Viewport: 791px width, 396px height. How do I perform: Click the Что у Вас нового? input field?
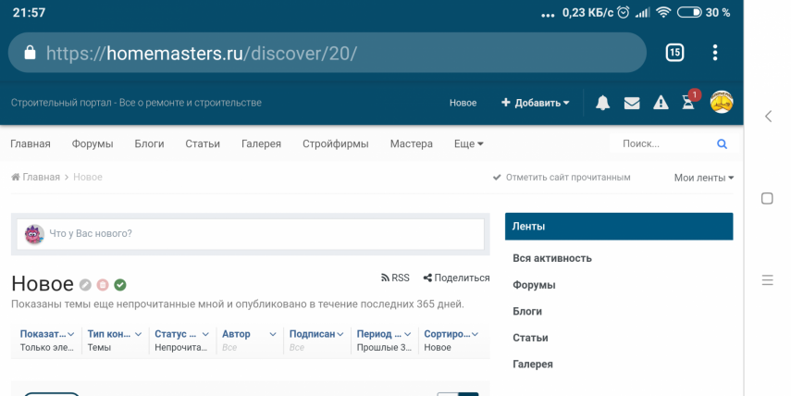pos(250,234)
